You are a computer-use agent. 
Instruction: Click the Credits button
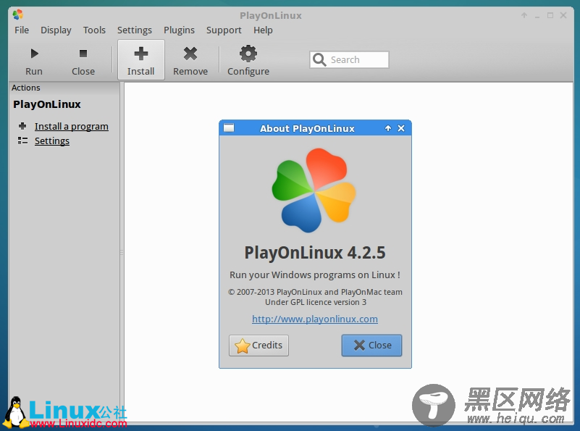click(259, 346)
